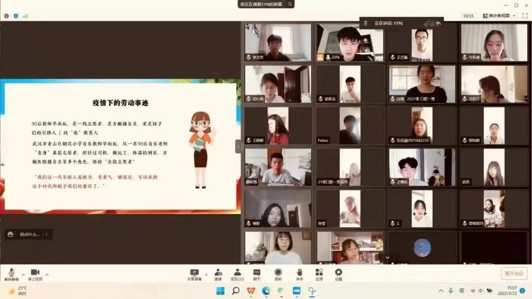The height and width of the screenshot is (299, 532).
Task: Collapse the shared screen panel divider handle
Action: [x=238, y=146]
